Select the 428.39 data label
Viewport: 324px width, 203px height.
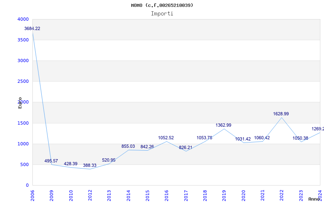(x=70, y=164)
